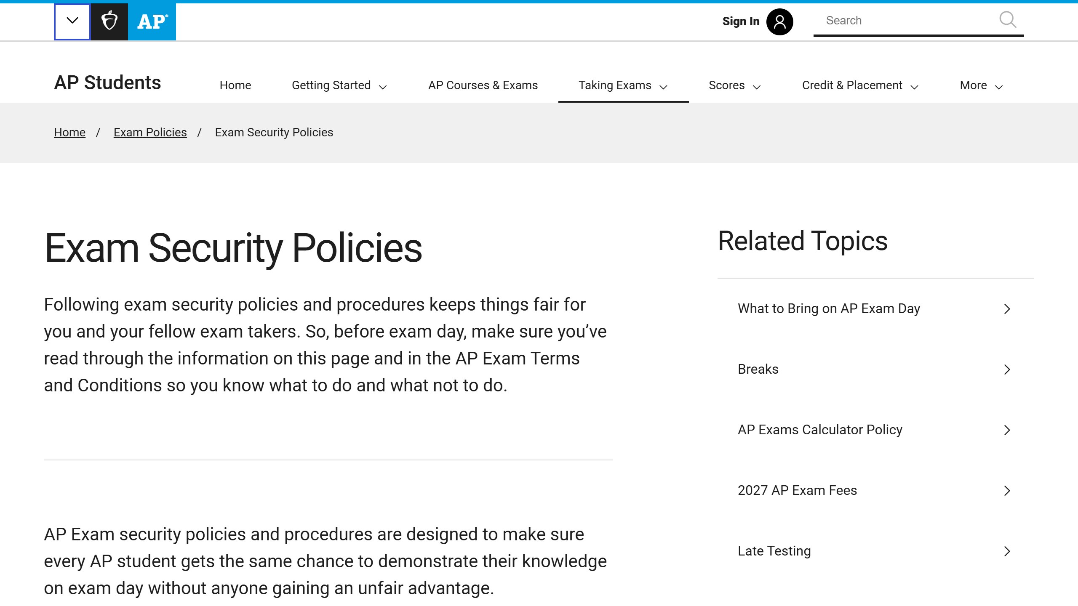Open the Breaks related topic
The image size is (1078, 606).
coord(758,369)
